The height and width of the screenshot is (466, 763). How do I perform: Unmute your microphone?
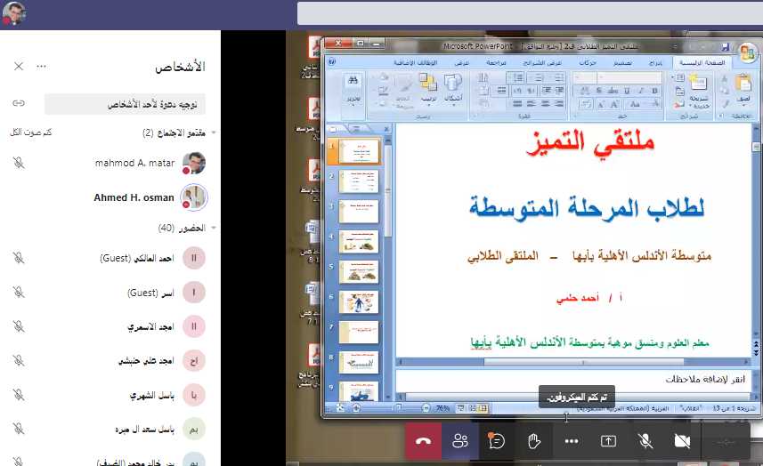tap(645, 441)
